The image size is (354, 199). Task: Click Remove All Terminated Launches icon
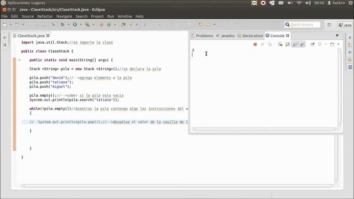(270, 44)
